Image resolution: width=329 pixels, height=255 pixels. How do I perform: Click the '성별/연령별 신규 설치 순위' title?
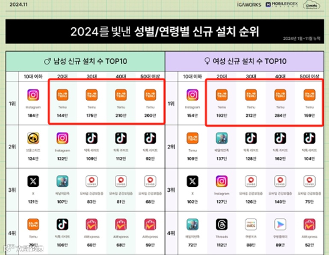(197, 32)
